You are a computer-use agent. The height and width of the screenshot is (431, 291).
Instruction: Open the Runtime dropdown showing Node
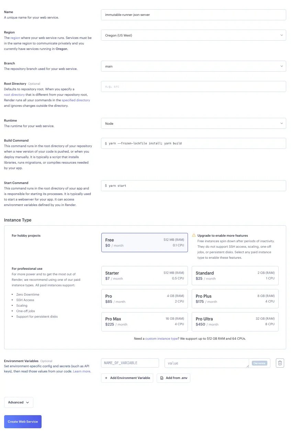[x=193, y=123]
